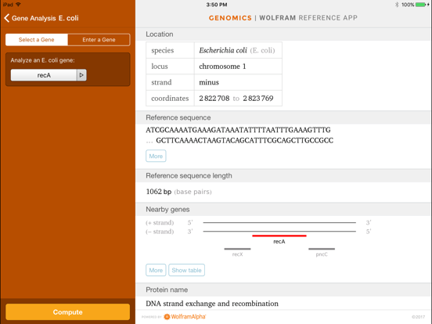Screen dimensions: 432x324
Task: Select the pncC gene marker
Action: [x=322, y=249]
